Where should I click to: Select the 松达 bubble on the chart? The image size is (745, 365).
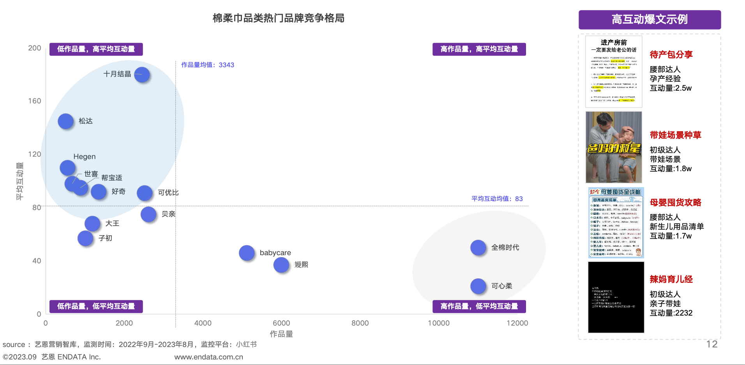(65, 121)
